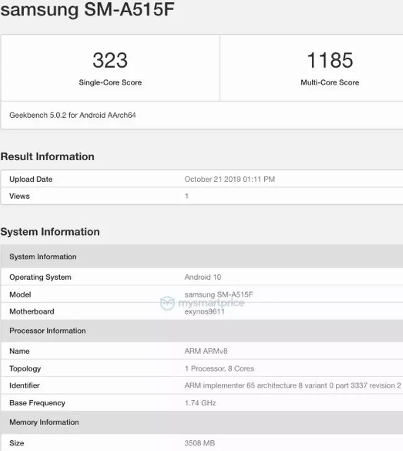This screenshot has width=403, height=451.
Task: Select the October 21 2019 upload date value
Action: (x=229, y=179)
